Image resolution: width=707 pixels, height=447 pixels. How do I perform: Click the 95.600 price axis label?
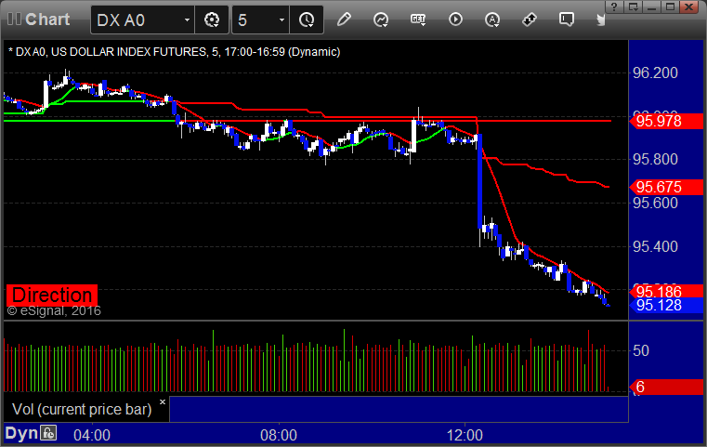click(655, 203)
